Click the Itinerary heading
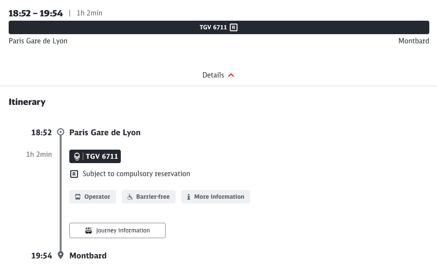The height and width of the screenshot is (268, 437). tap(27, 102)
